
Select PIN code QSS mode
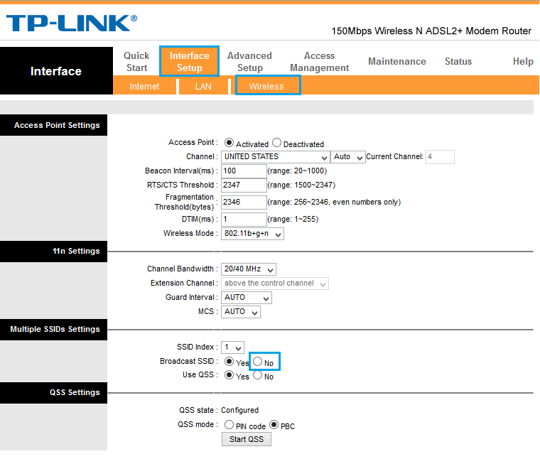pos(229,425)
